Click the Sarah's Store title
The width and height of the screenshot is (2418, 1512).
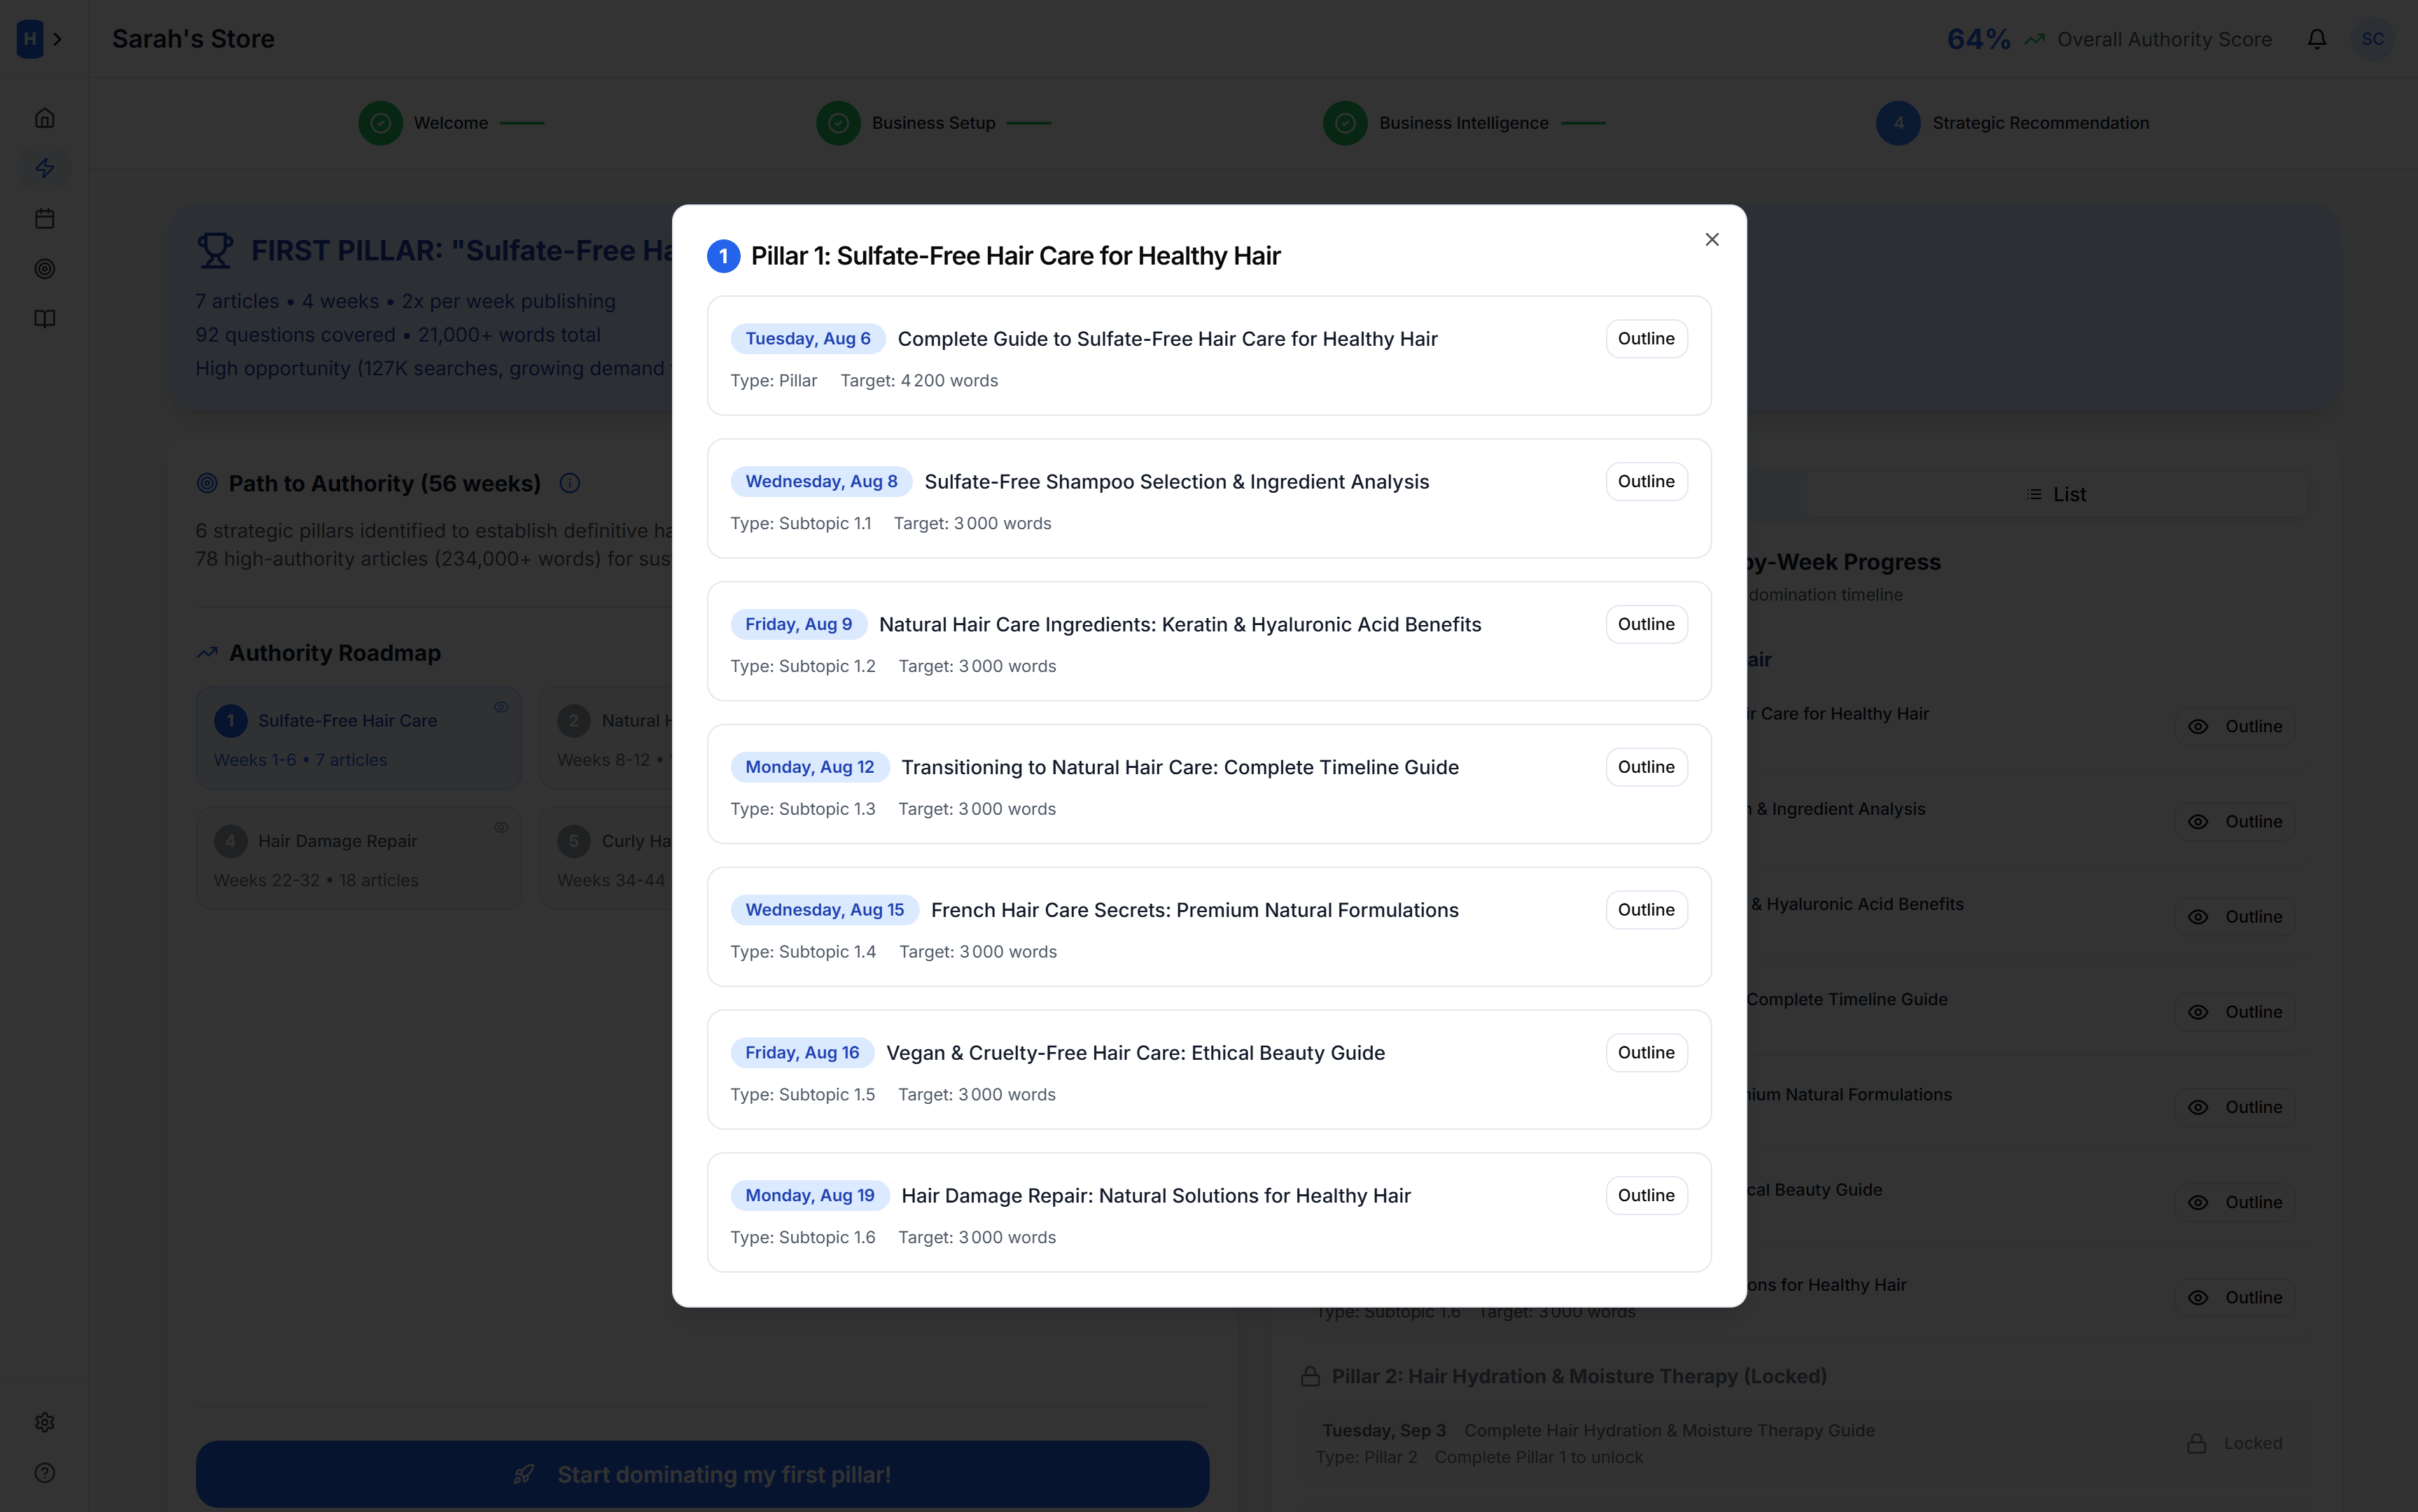click(193, 39)
